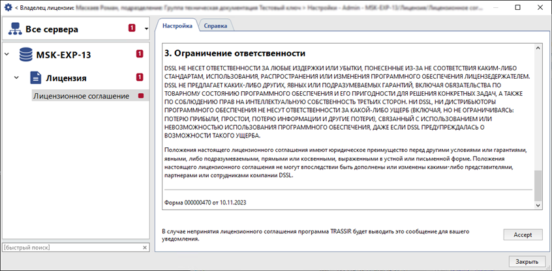Click the document icon next to Лицензия
This screenshot has width=552, height=271.
tap(36, 78)
